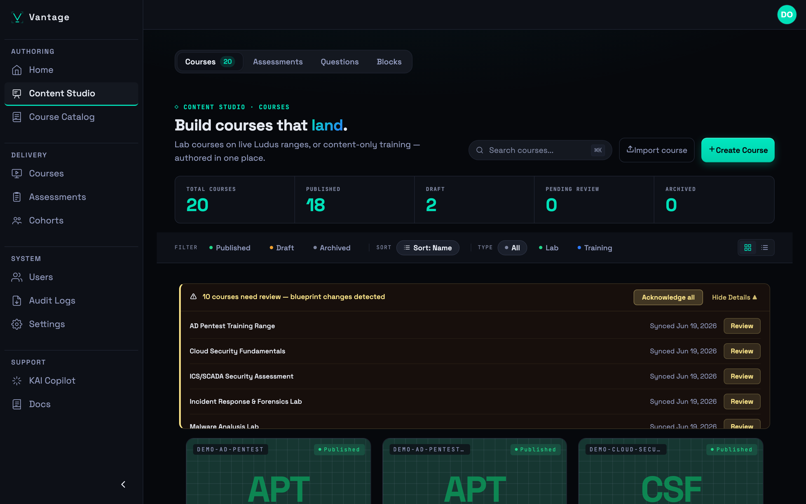The image size is (806, 504).
Task: Collapse the banner with Hide Details
Action: (734, 297)
